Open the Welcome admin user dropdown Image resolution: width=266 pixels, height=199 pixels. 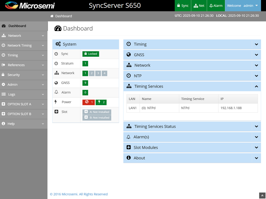[x=243, y=6]
